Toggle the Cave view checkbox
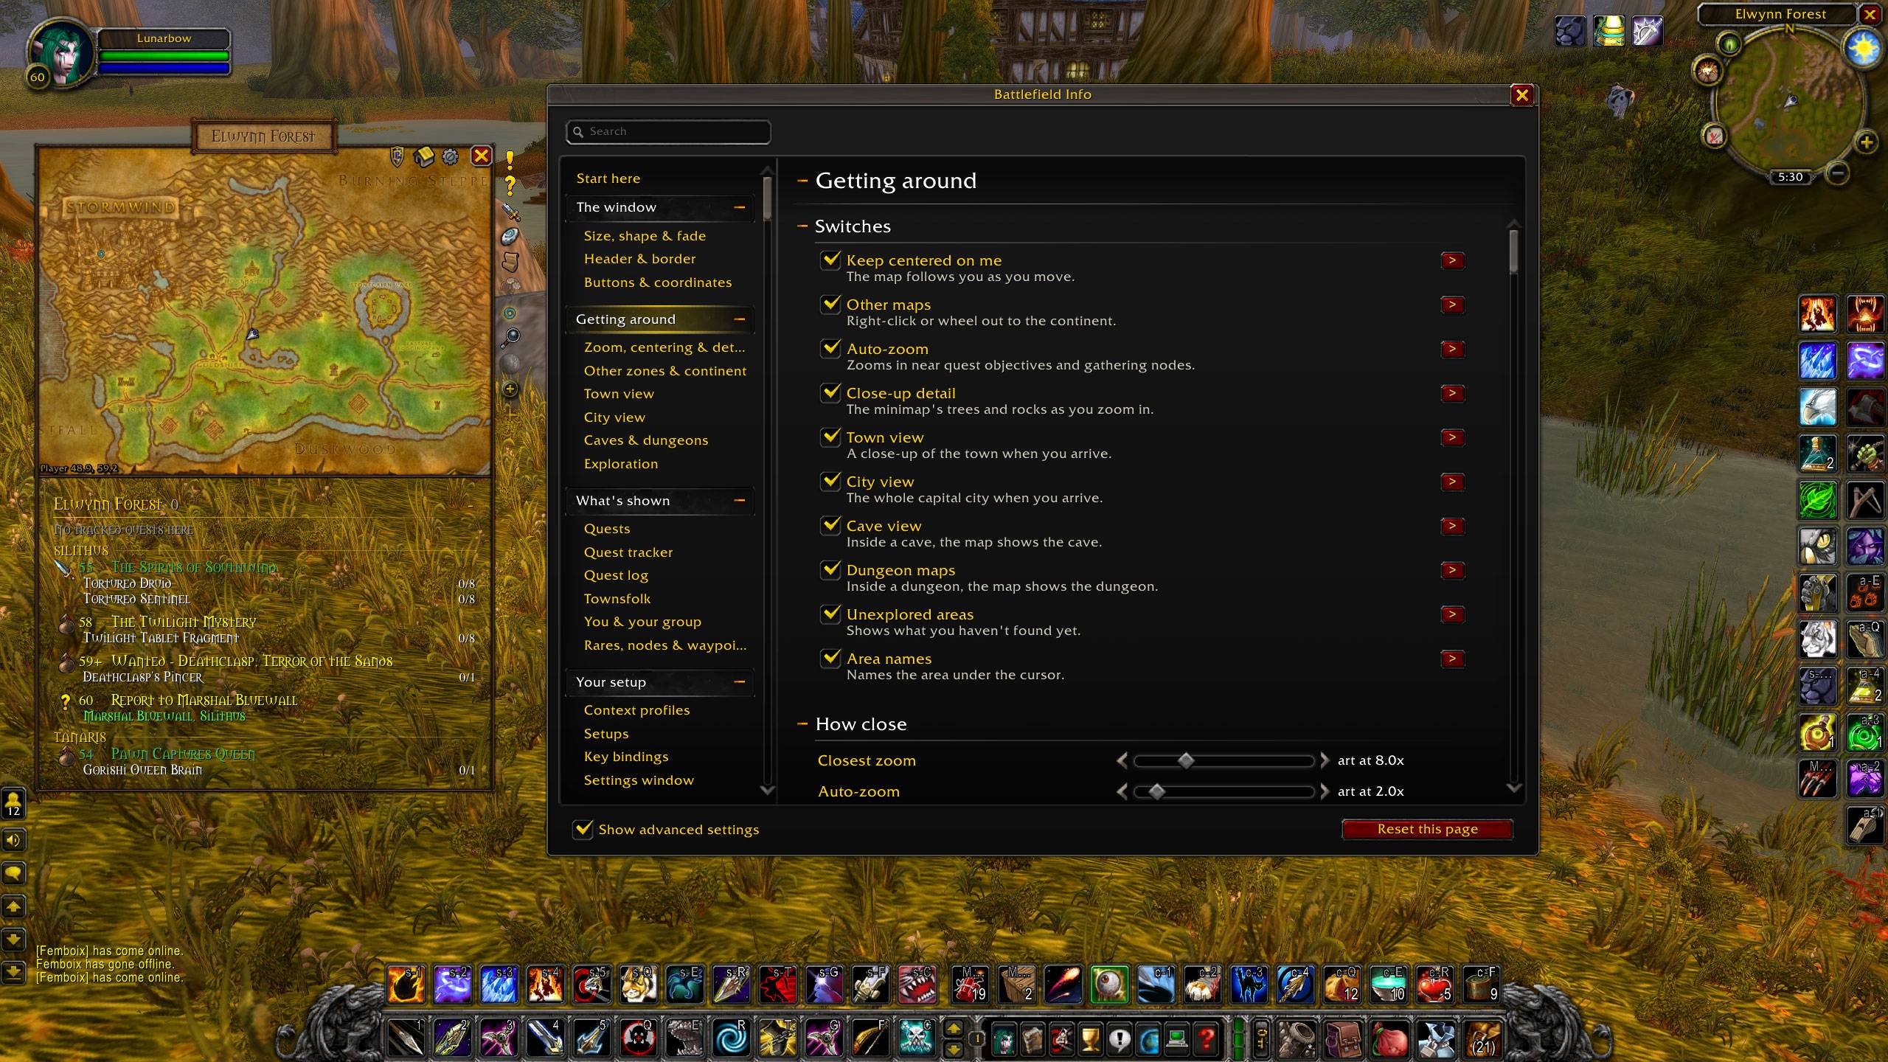The width and height of the screenshot is (1888, 1062). click(x=830, y=525)
